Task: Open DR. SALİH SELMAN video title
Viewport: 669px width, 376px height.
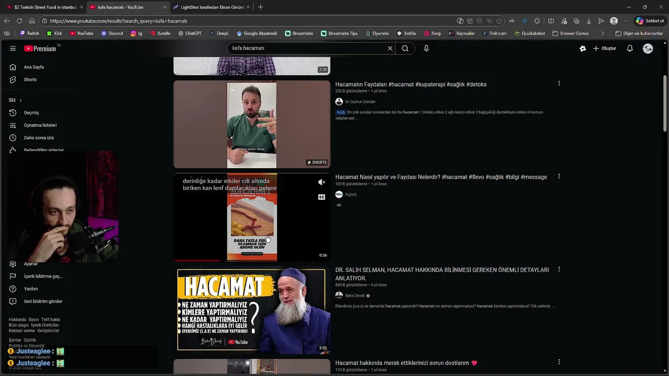Action: tap(442, 274)
